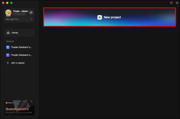Open the Questionnaire promo banner
The image size is (180, 119).
[x=19, y=108]
